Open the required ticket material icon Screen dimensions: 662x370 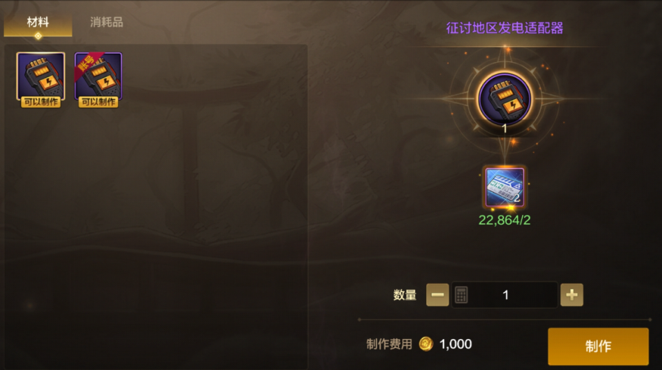[505, 187]
